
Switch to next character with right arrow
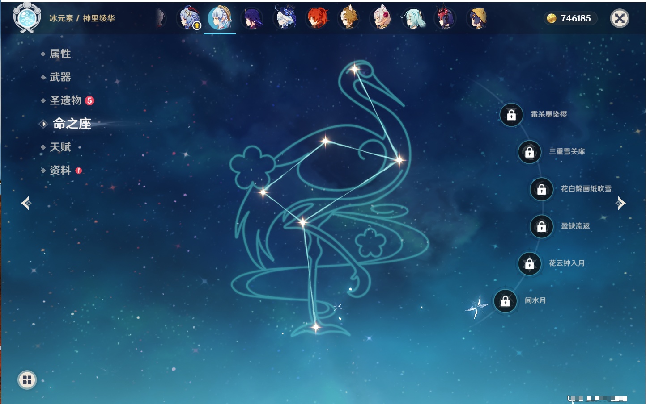point(620,203)
